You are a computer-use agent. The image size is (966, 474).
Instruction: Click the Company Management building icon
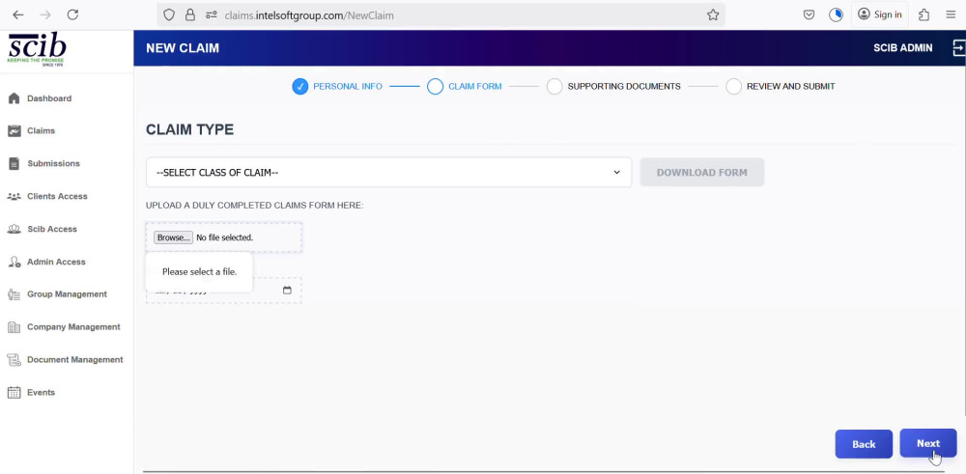[14, 327]
